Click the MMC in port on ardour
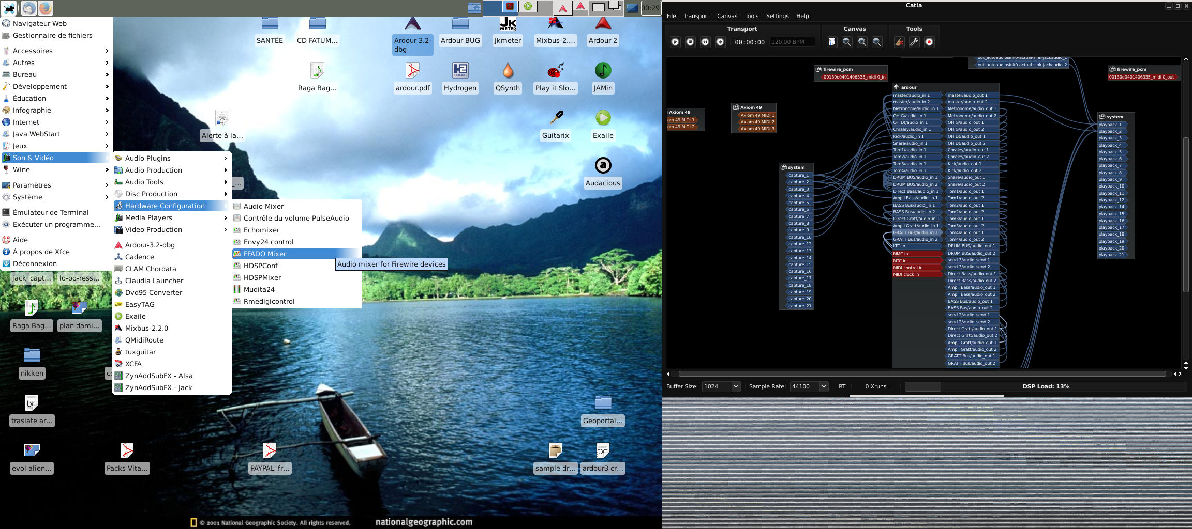This screenshot has height=529, width=1192. 917,254
